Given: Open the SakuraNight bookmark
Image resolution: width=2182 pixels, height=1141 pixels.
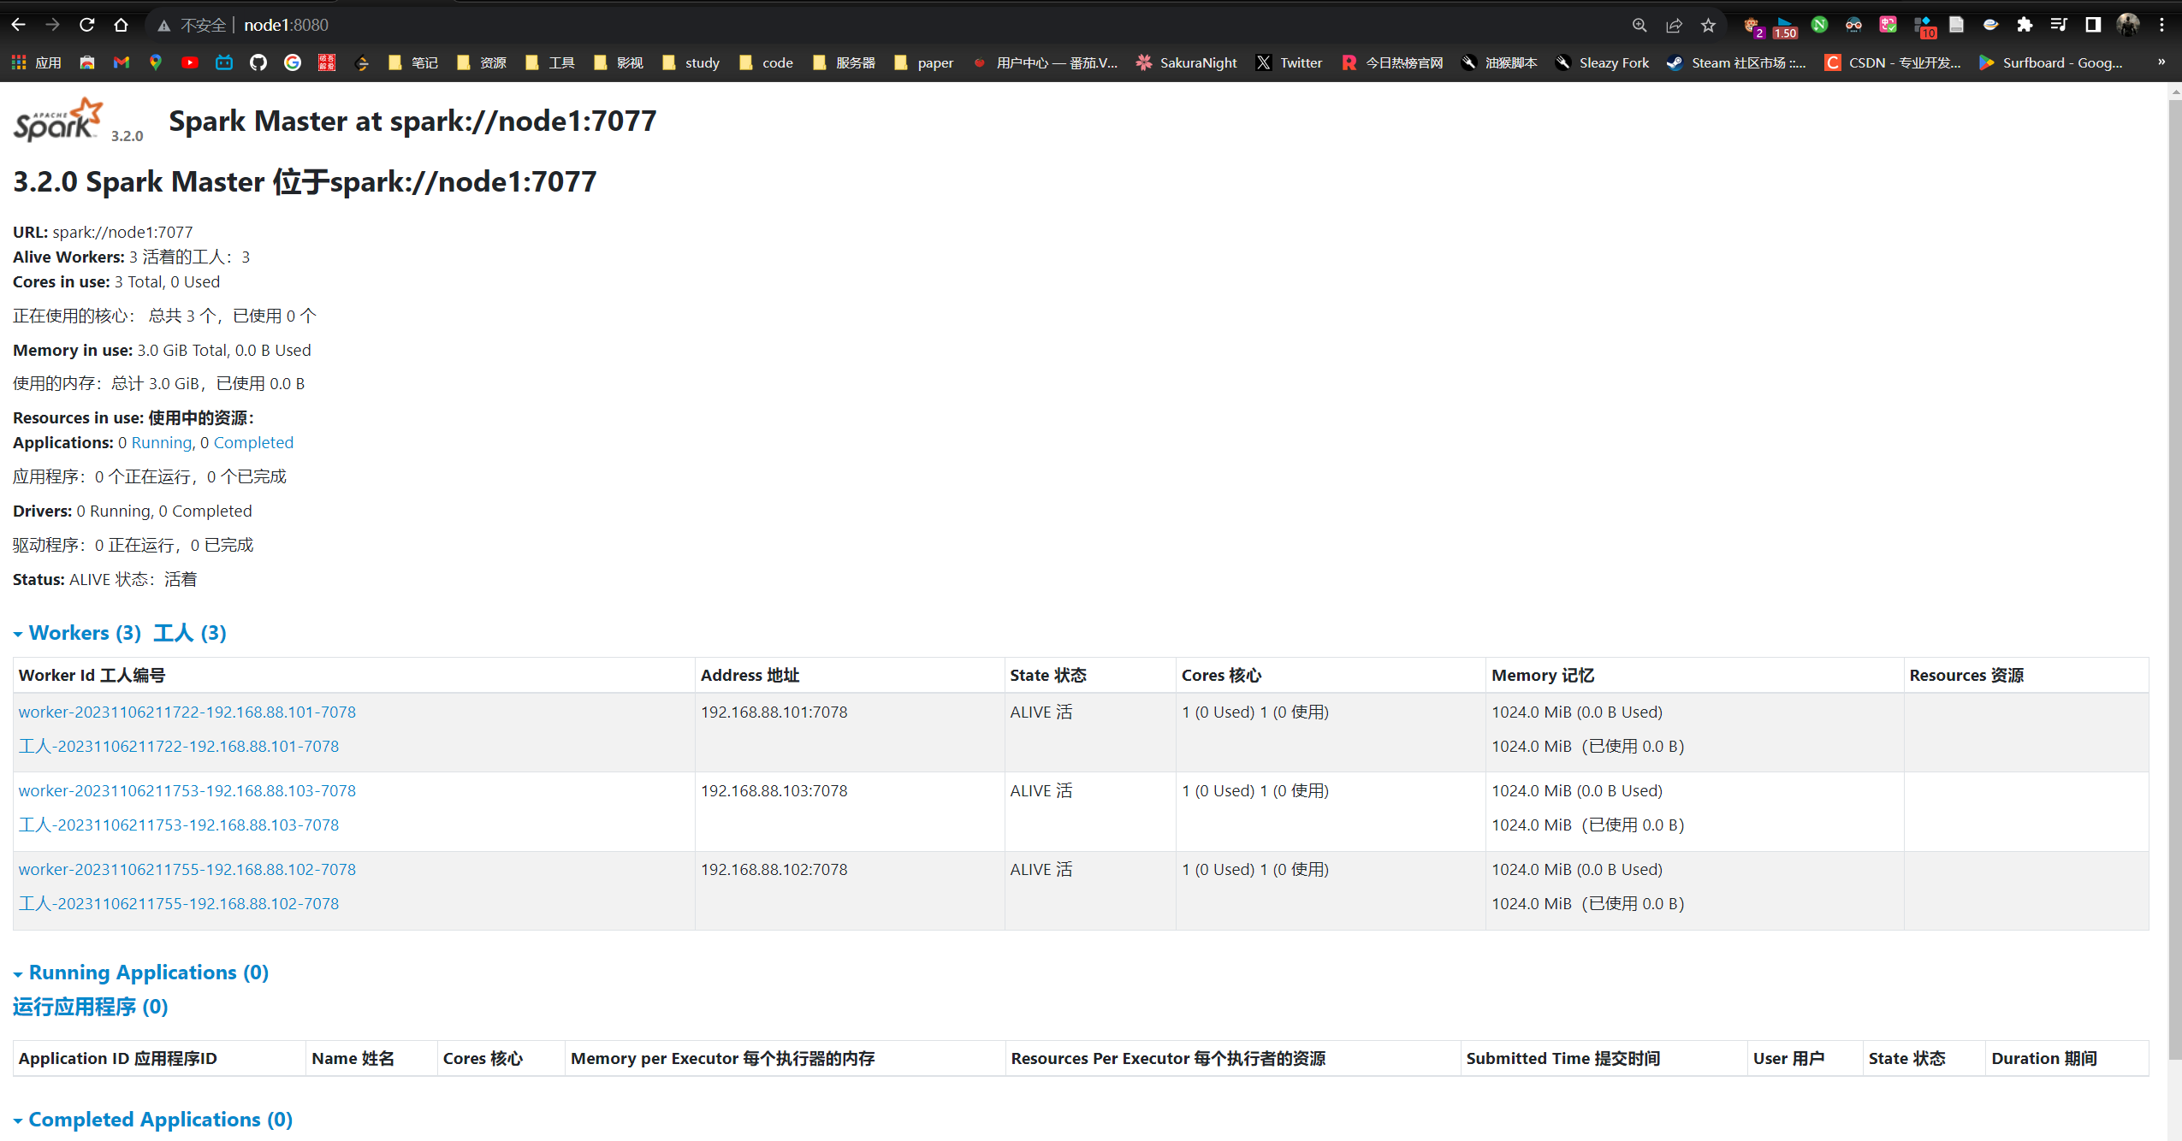Looking at the screenshot, I should pyautogui.click(x=1187, y=62).
